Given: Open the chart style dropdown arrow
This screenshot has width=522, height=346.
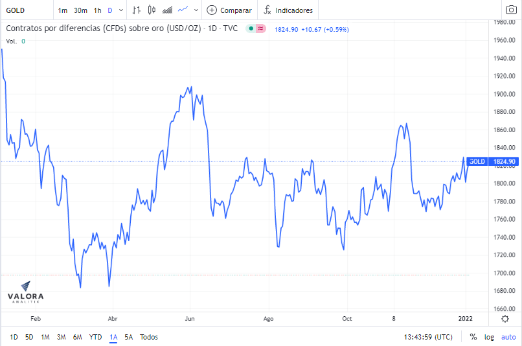Looking at the screenshot, I should click(196, 10).
